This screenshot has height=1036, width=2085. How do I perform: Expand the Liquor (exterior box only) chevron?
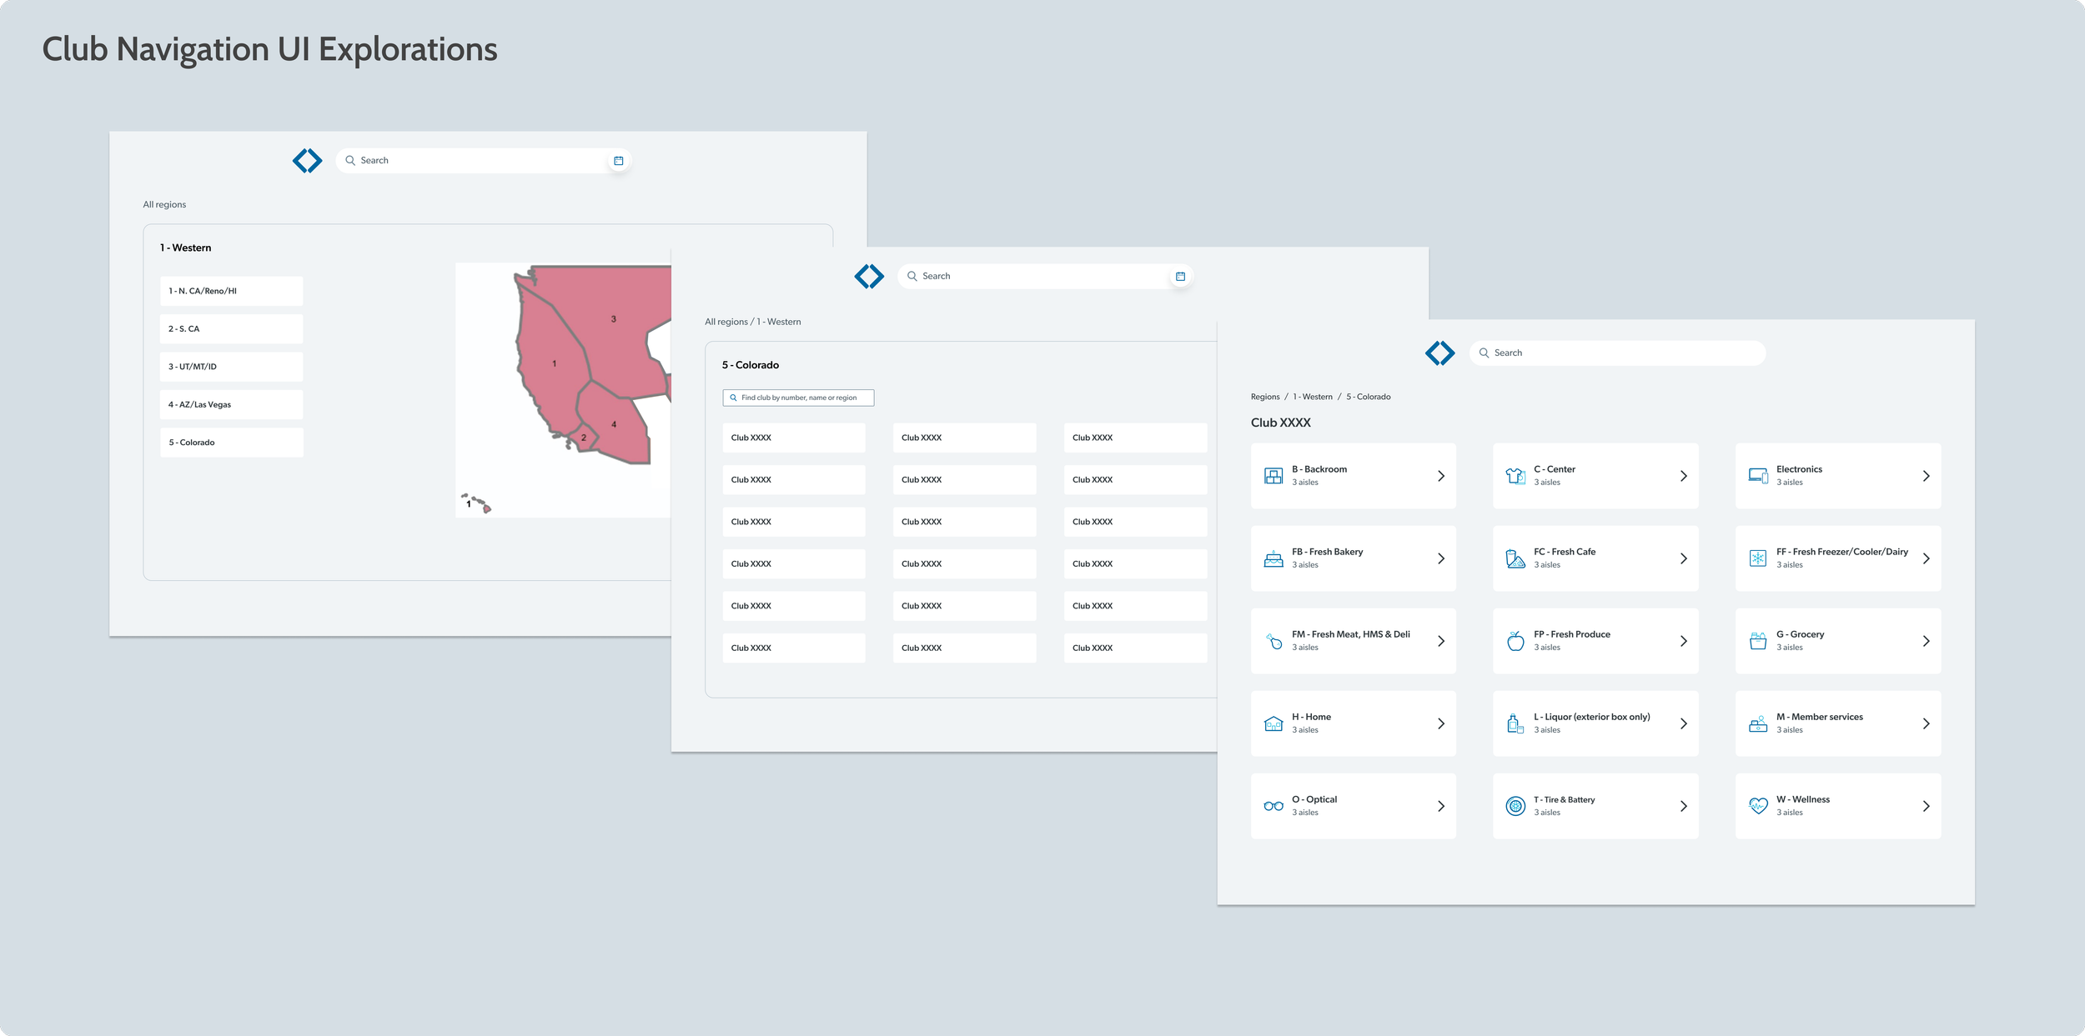tap(1683, 723)
